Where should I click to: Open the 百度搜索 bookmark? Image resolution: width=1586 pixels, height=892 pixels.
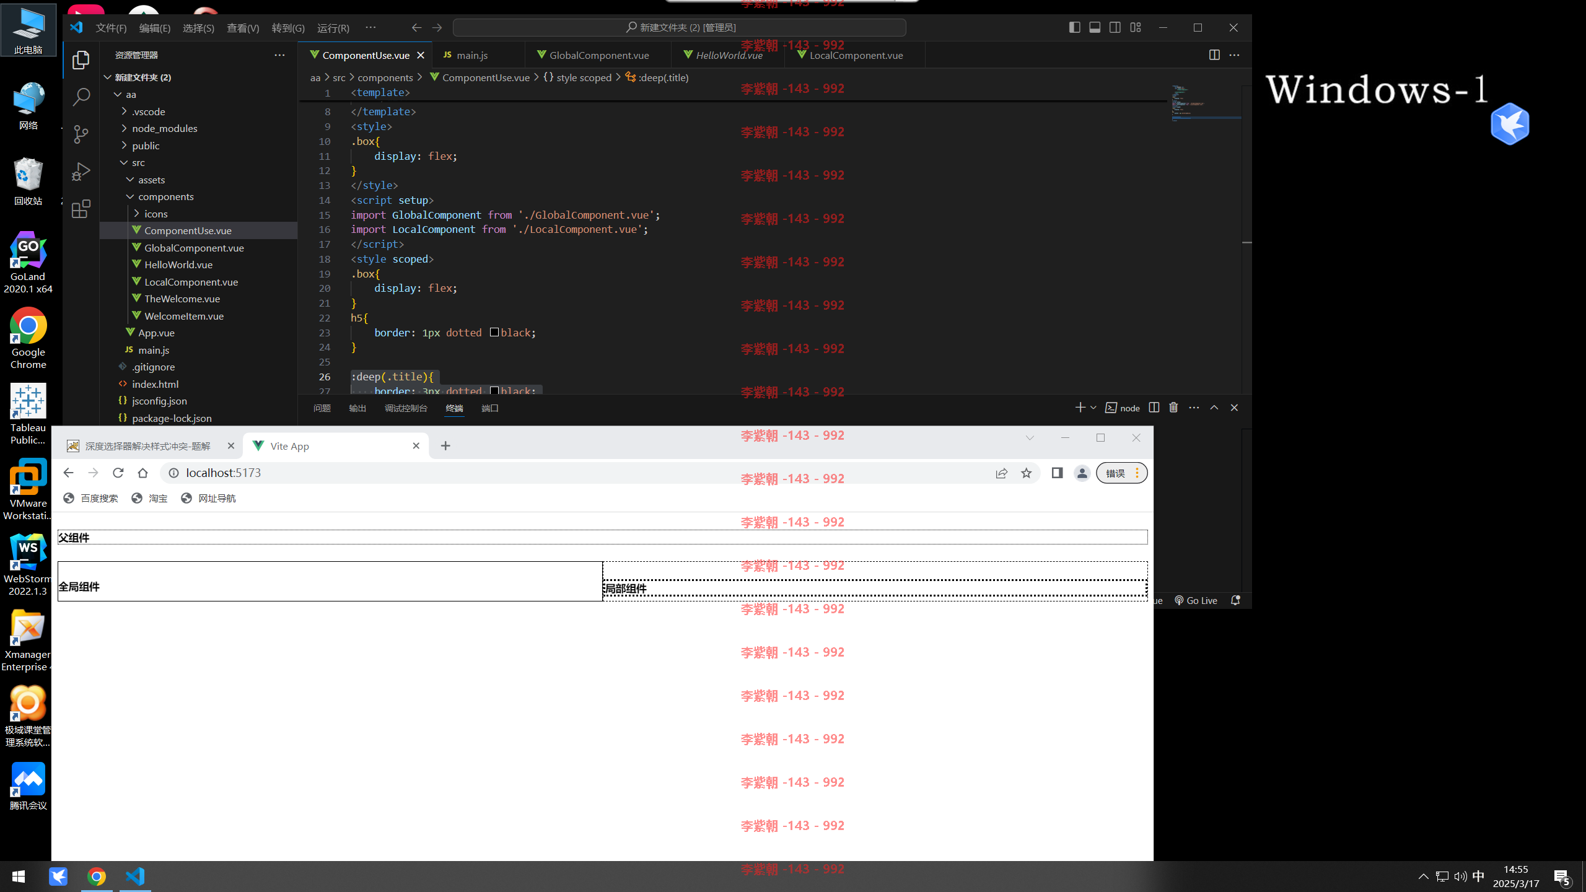[x=90, y=499]
